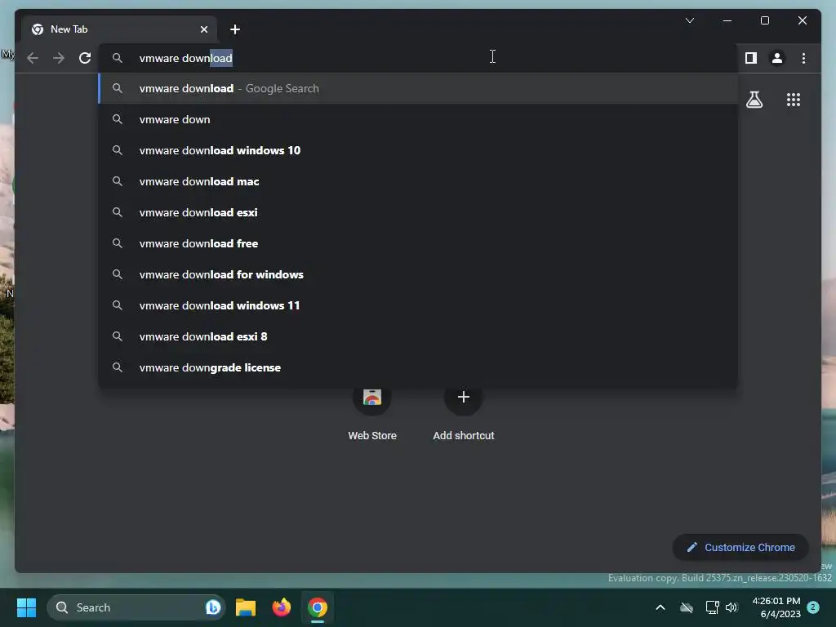Reload the page with refresh icon
836x627 pixels.
click(85, 58)
